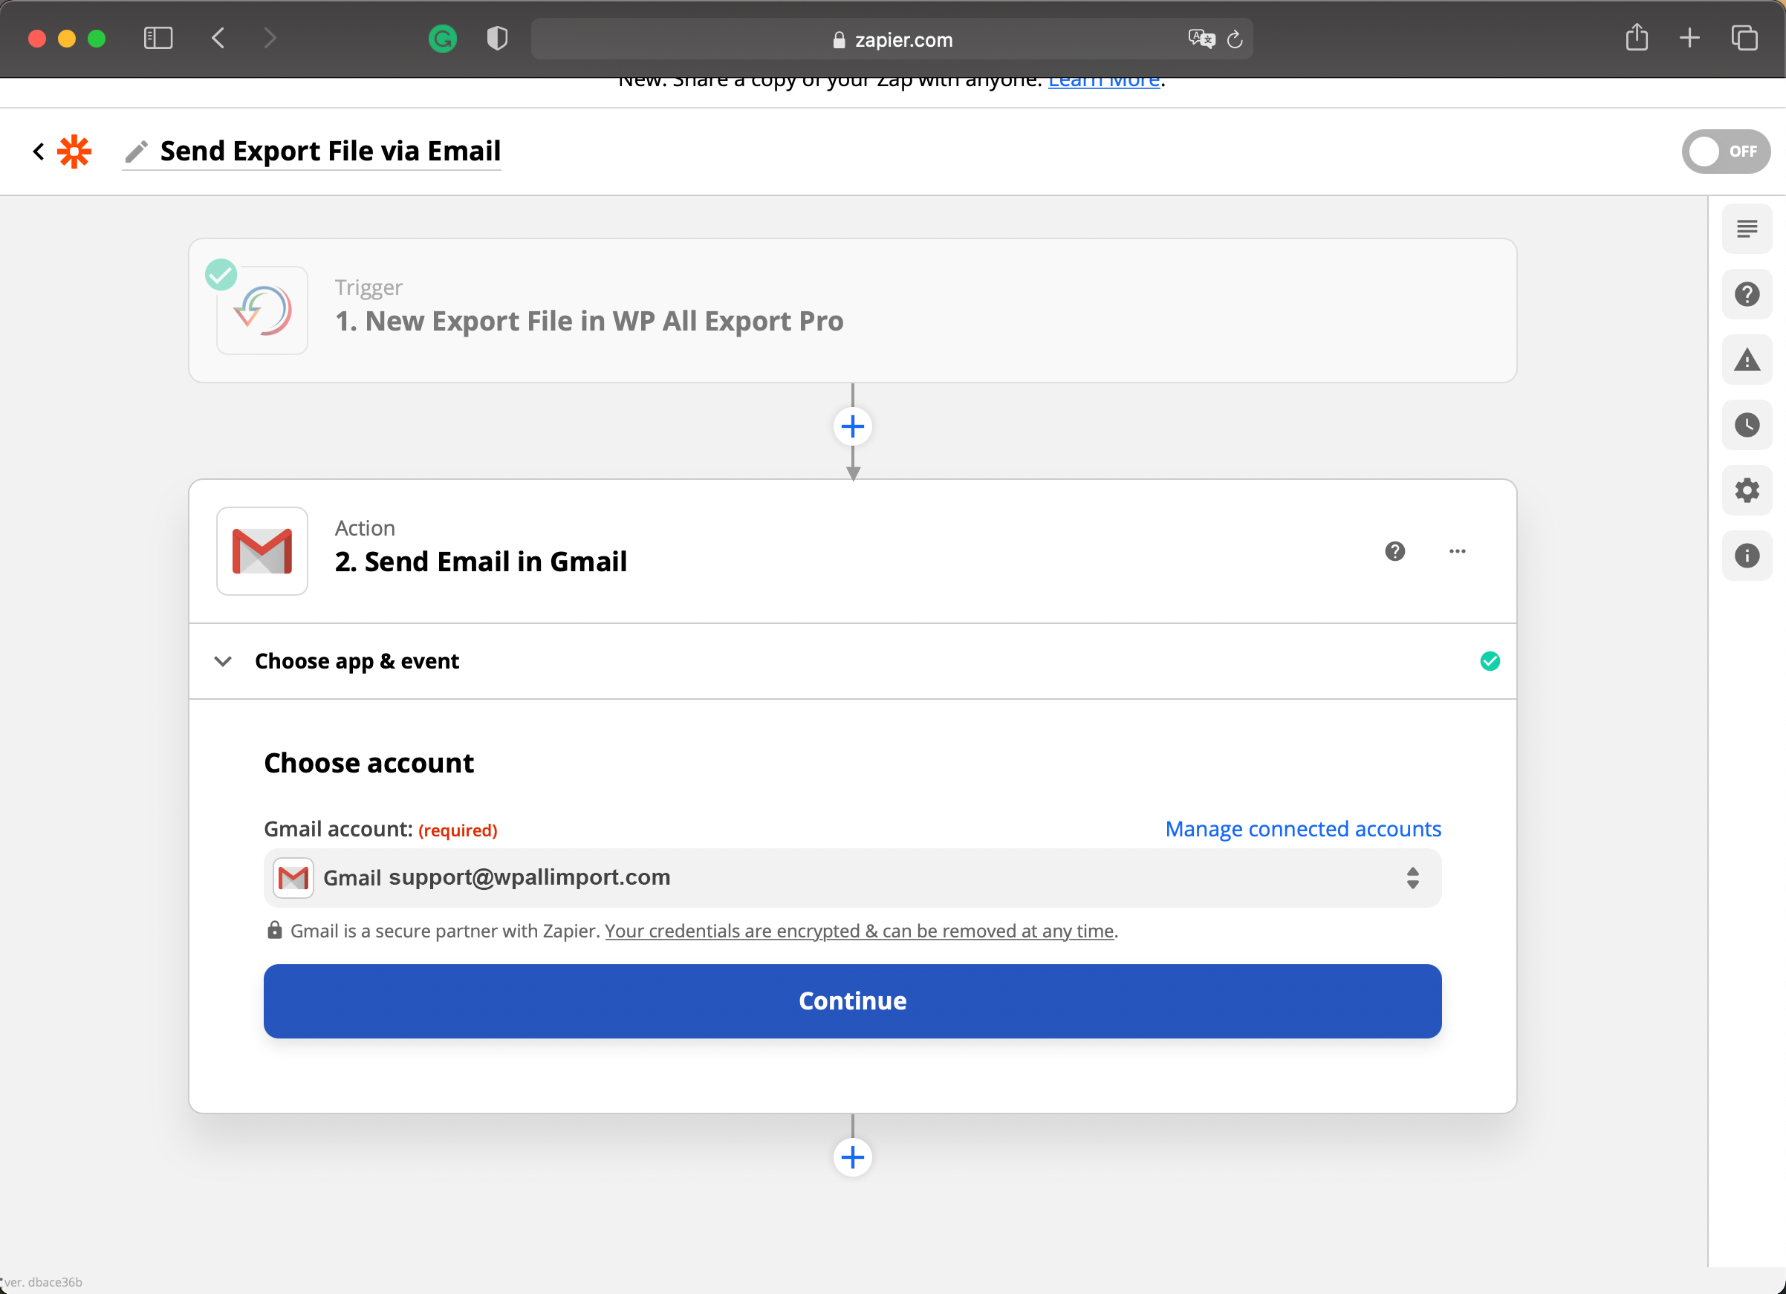Open the Zap details info icon
Viewport: 1786px width, 1294px height.
1746,556
